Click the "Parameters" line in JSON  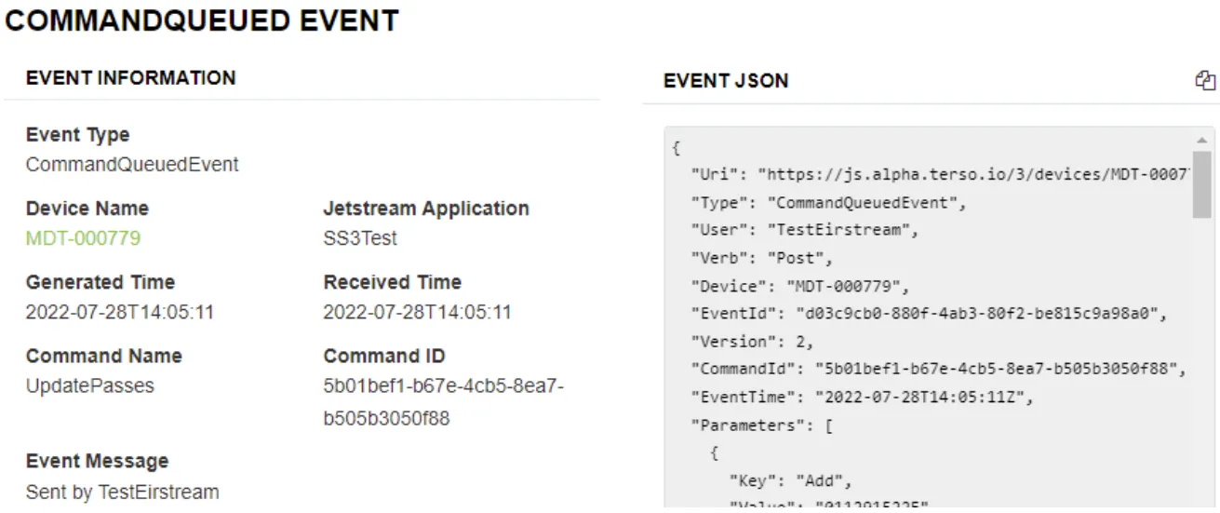tap(761, 425)
